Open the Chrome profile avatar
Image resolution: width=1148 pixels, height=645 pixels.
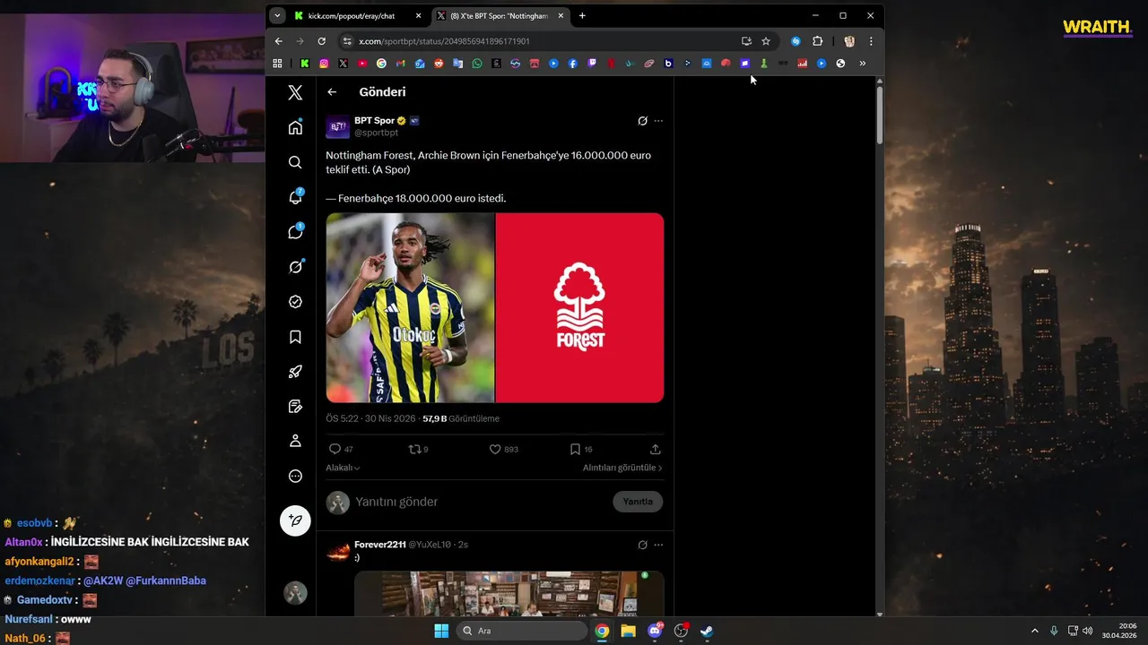[x=849, y=41]
